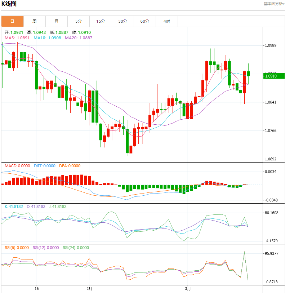Click the MA5 legend label

pos(17,38)
